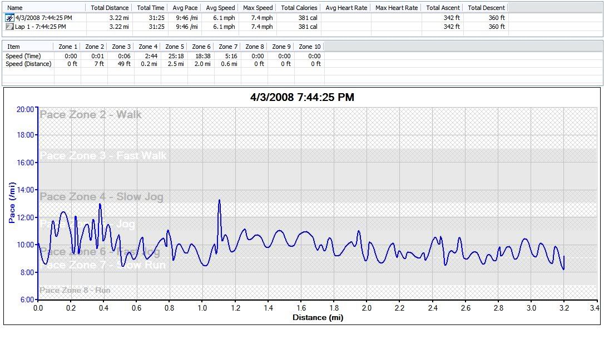Click the Zone 10 column header
This screenshot has width=604, height=350.
point(309,47)
